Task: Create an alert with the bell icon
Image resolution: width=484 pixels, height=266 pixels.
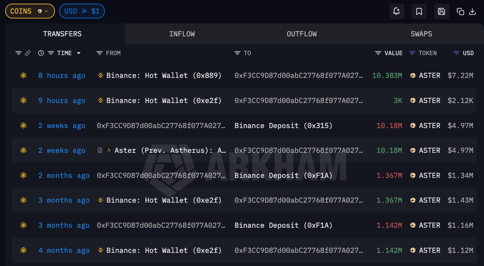Action: pos(396,11)
